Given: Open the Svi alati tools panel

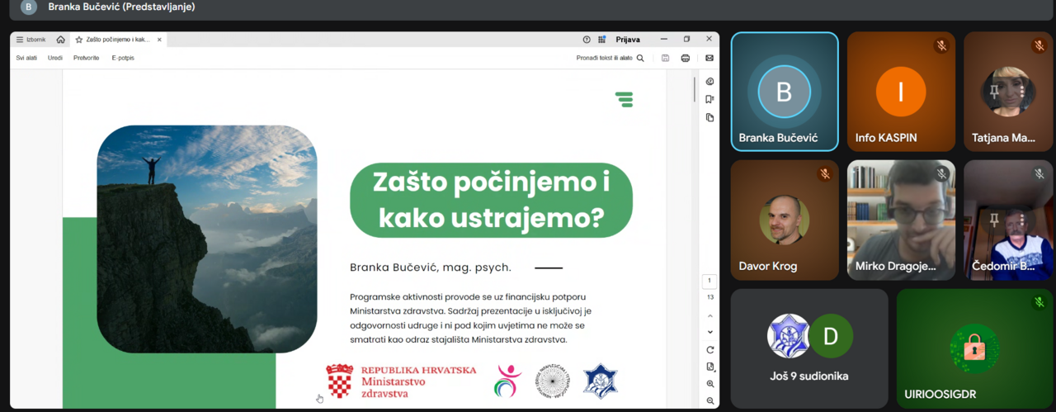Looking at the screenshot, I should click(26, 58).
